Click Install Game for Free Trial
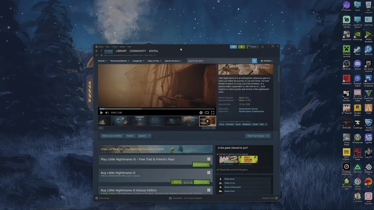374x210 pixels. click(x=201, y=164)
